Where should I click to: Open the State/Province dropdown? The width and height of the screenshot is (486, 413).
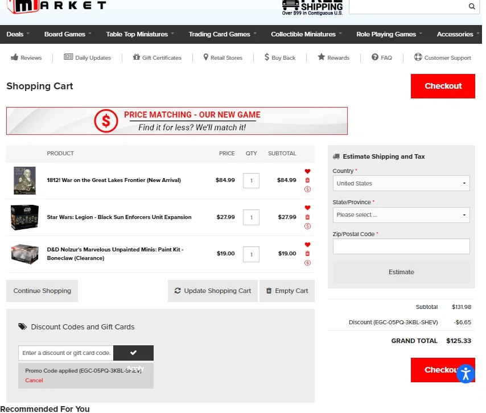[x=401, y=214]
